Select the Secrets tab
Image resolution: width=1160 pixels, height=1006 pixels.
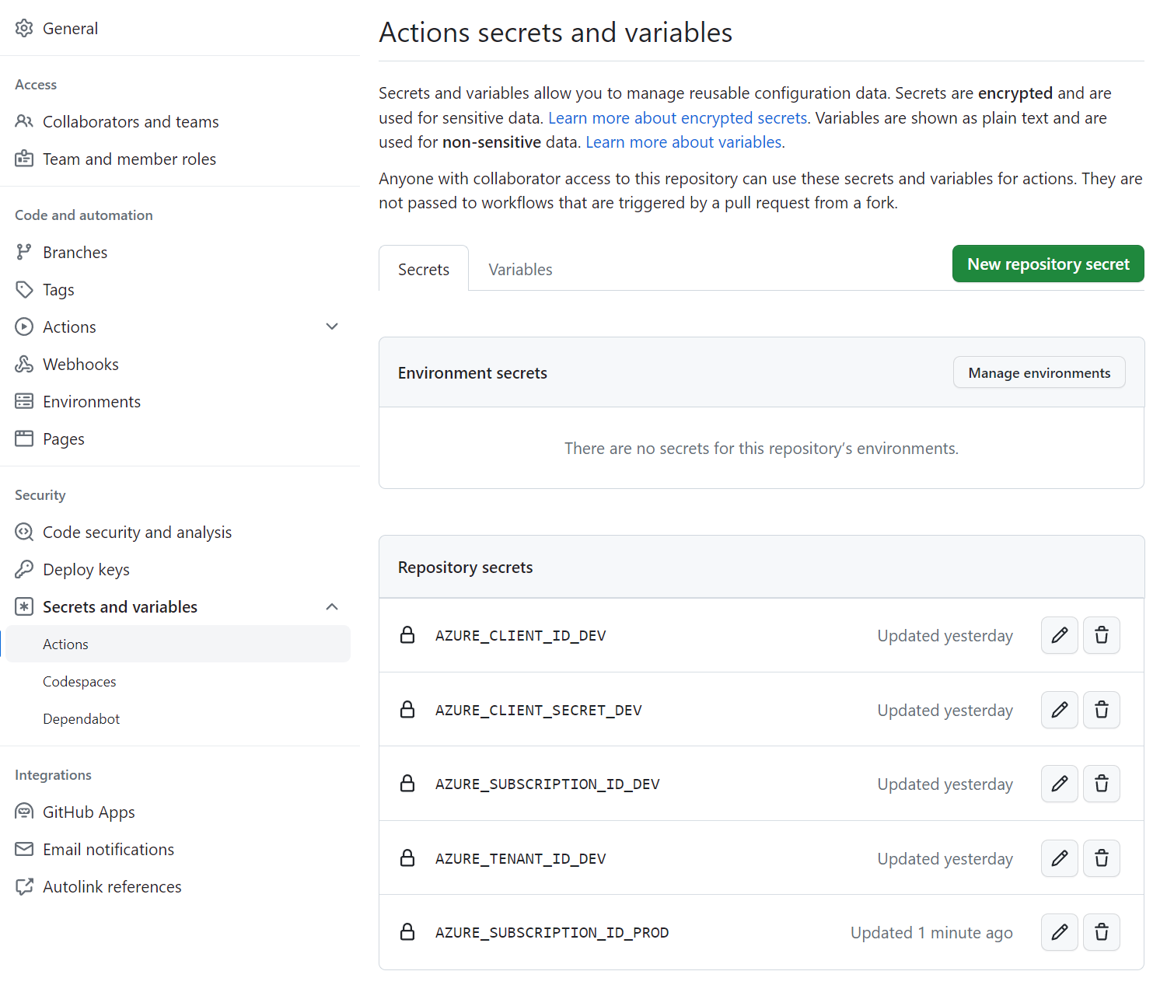click(424, 270)
